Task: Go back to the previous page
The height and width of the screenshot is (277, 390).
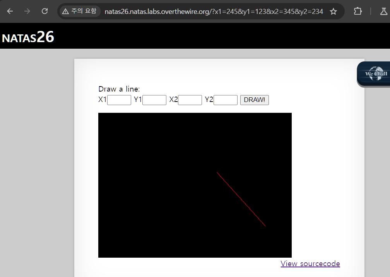Action: pos(10,11)
